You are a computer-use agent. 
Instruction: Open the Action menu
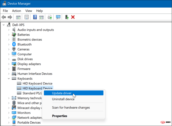(x=16, y=11)
